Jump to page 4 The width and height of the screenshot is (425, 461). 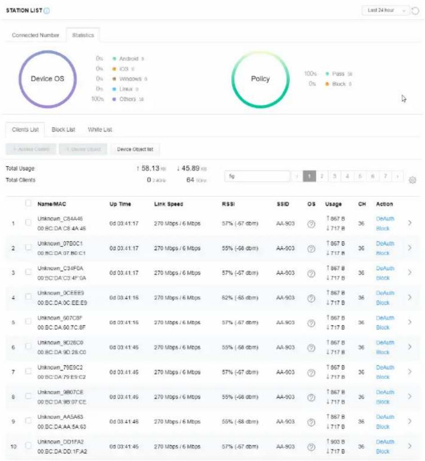click(x=347, y=176)
